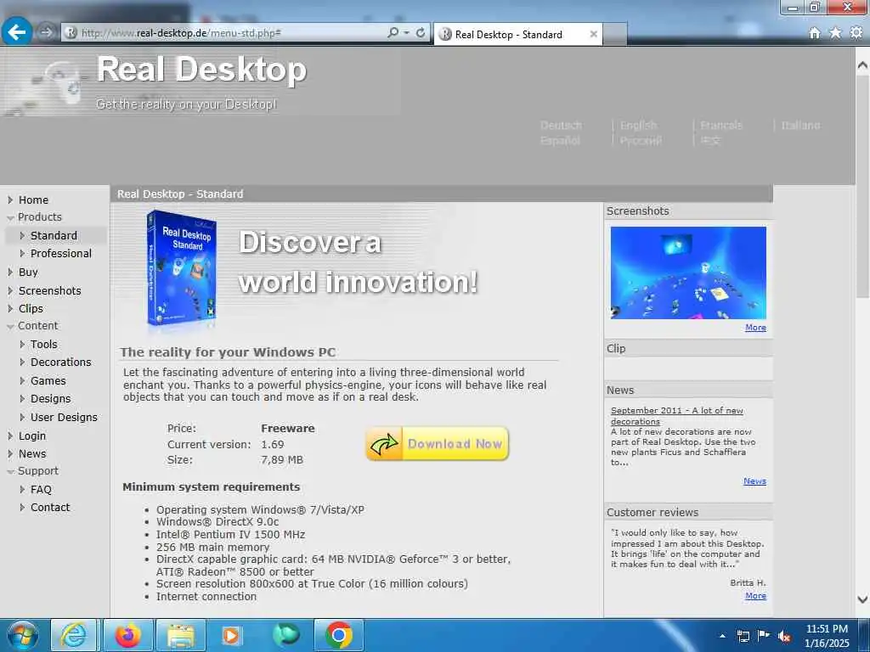870x652 pixels.
Task: Open Internet Explorer from the taskbar
Action: click(74, 635)
